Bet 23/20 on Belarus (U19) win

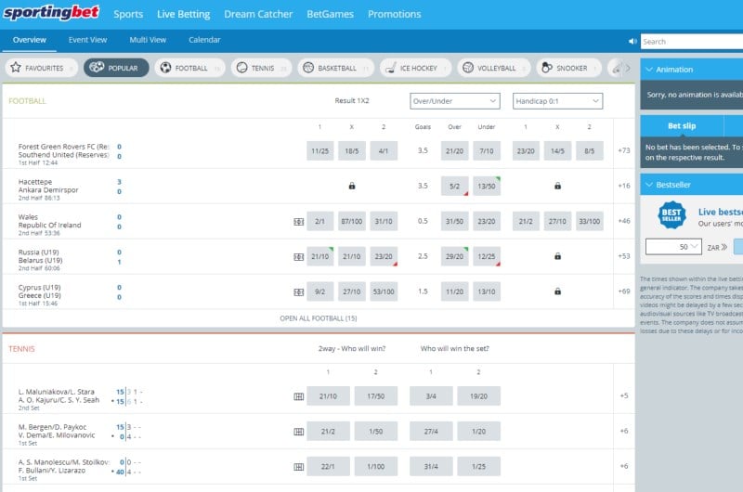[x=384, y=256]
